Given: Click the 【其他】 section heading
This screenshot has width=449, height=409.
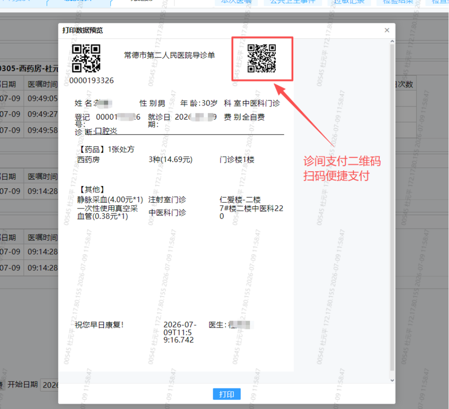Looking at the screenshot, I should click(x=92, y=190).
